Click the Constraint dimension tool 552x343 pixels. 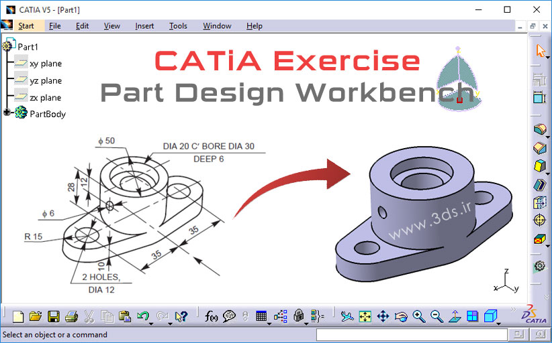(539, 97)
